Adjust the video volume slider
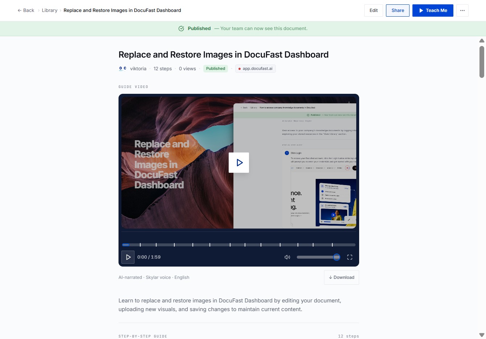Screen dimensions: 486x339 pyautogui.click(x=319, y=257)
